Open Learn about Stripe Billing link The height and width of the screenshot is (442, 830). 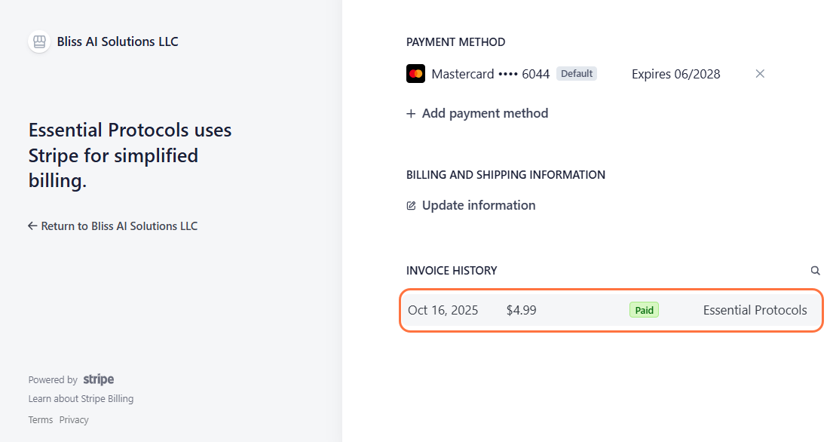(81, 399)
